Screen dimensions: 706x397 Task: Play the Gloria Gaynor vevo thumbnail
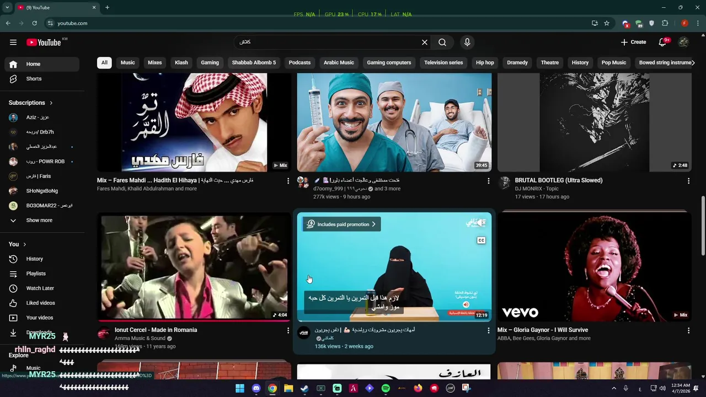(594, 267)
